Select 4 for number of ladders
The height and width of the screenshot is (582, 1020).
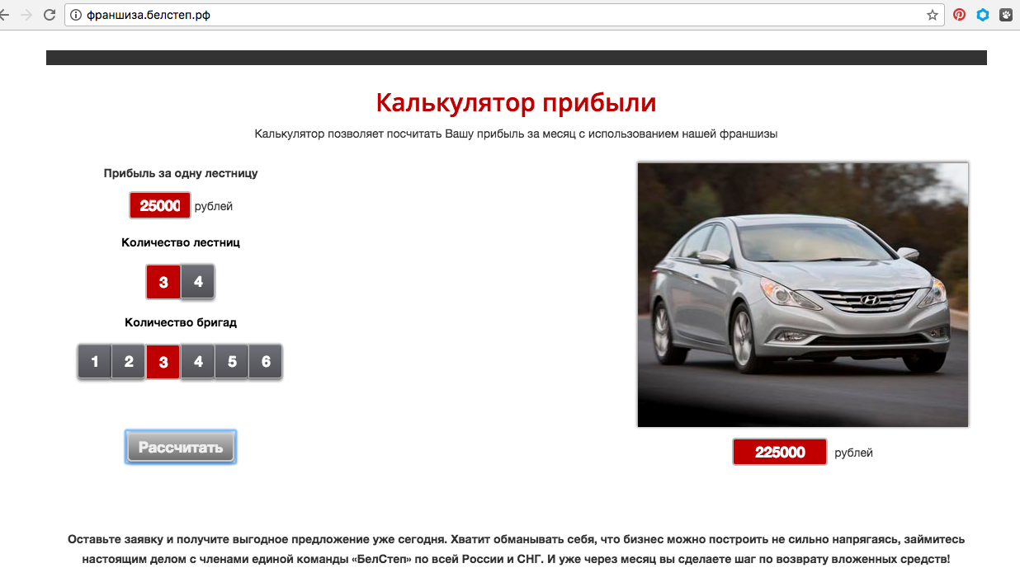pyautogui.click(x=198, y=282)
